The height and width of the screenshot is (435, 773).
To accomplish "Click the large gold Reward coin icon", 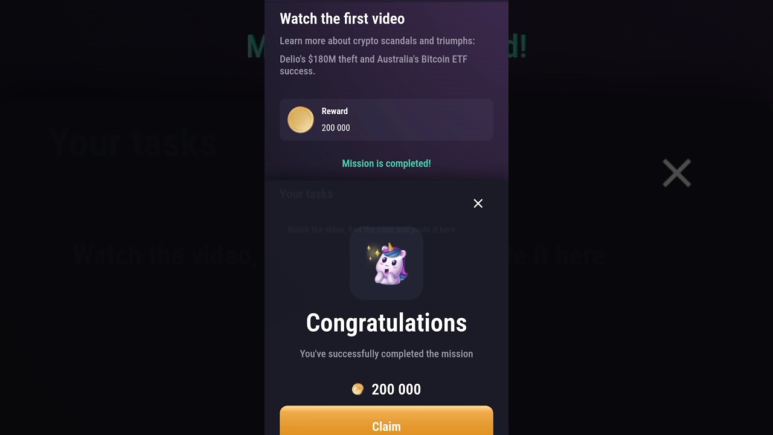I will 301,120.
